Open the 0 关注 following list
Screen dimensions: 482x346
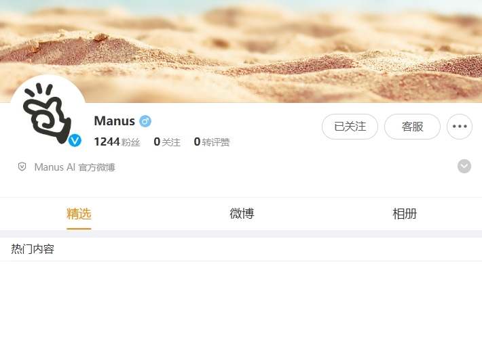pyautogui.click(x=167, y=142)
